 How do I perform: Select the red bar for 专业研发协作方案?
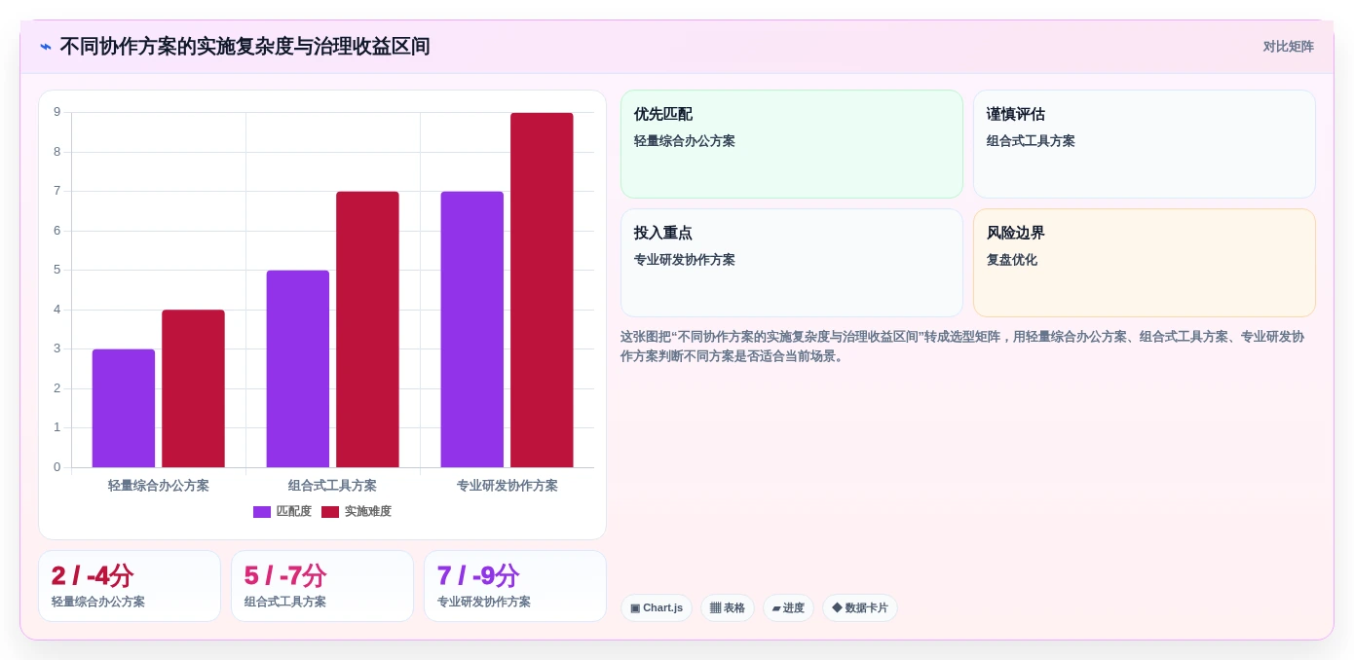[x=542, y=290]
